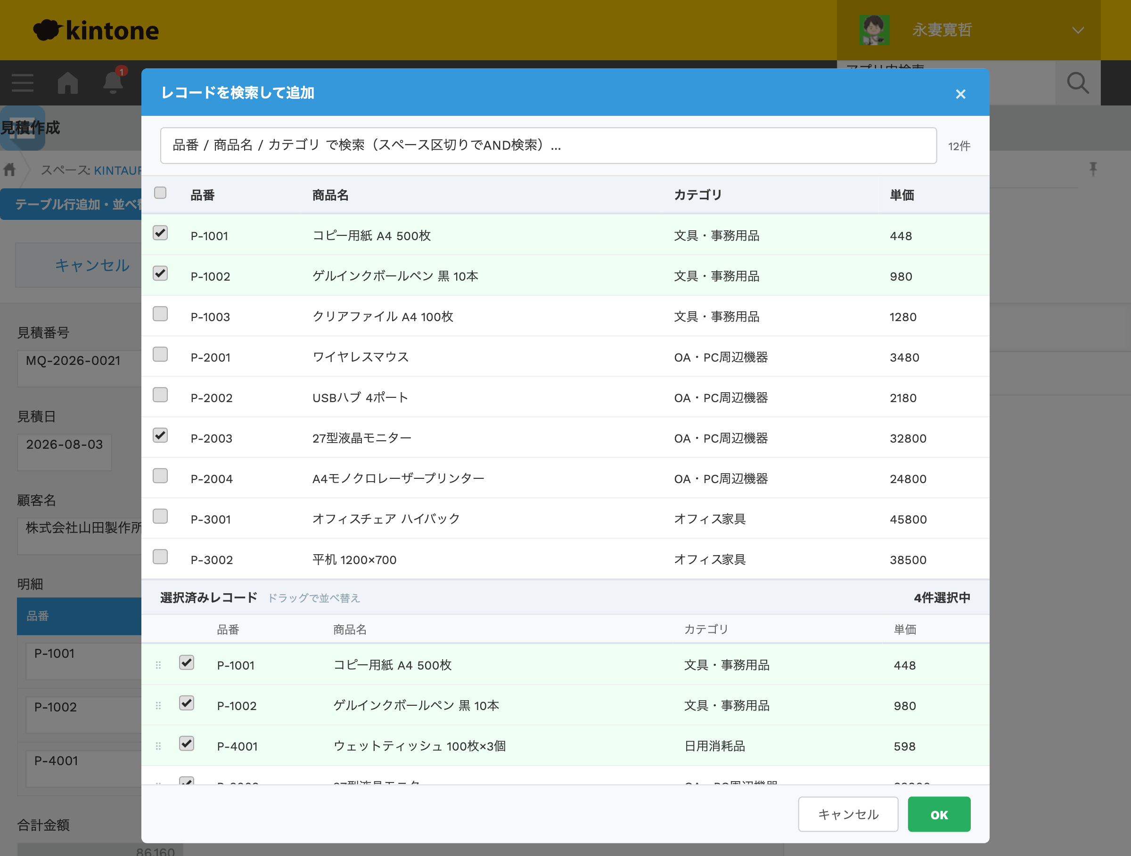Click the 顧客名 field 株式会社山田製作所
The width and height of the screenshot is (1131, 856).
point(79,536)
